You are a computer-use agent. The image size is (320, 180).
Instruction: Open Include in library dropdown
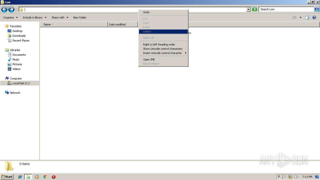pyautogui.click(x=34, y=17)
